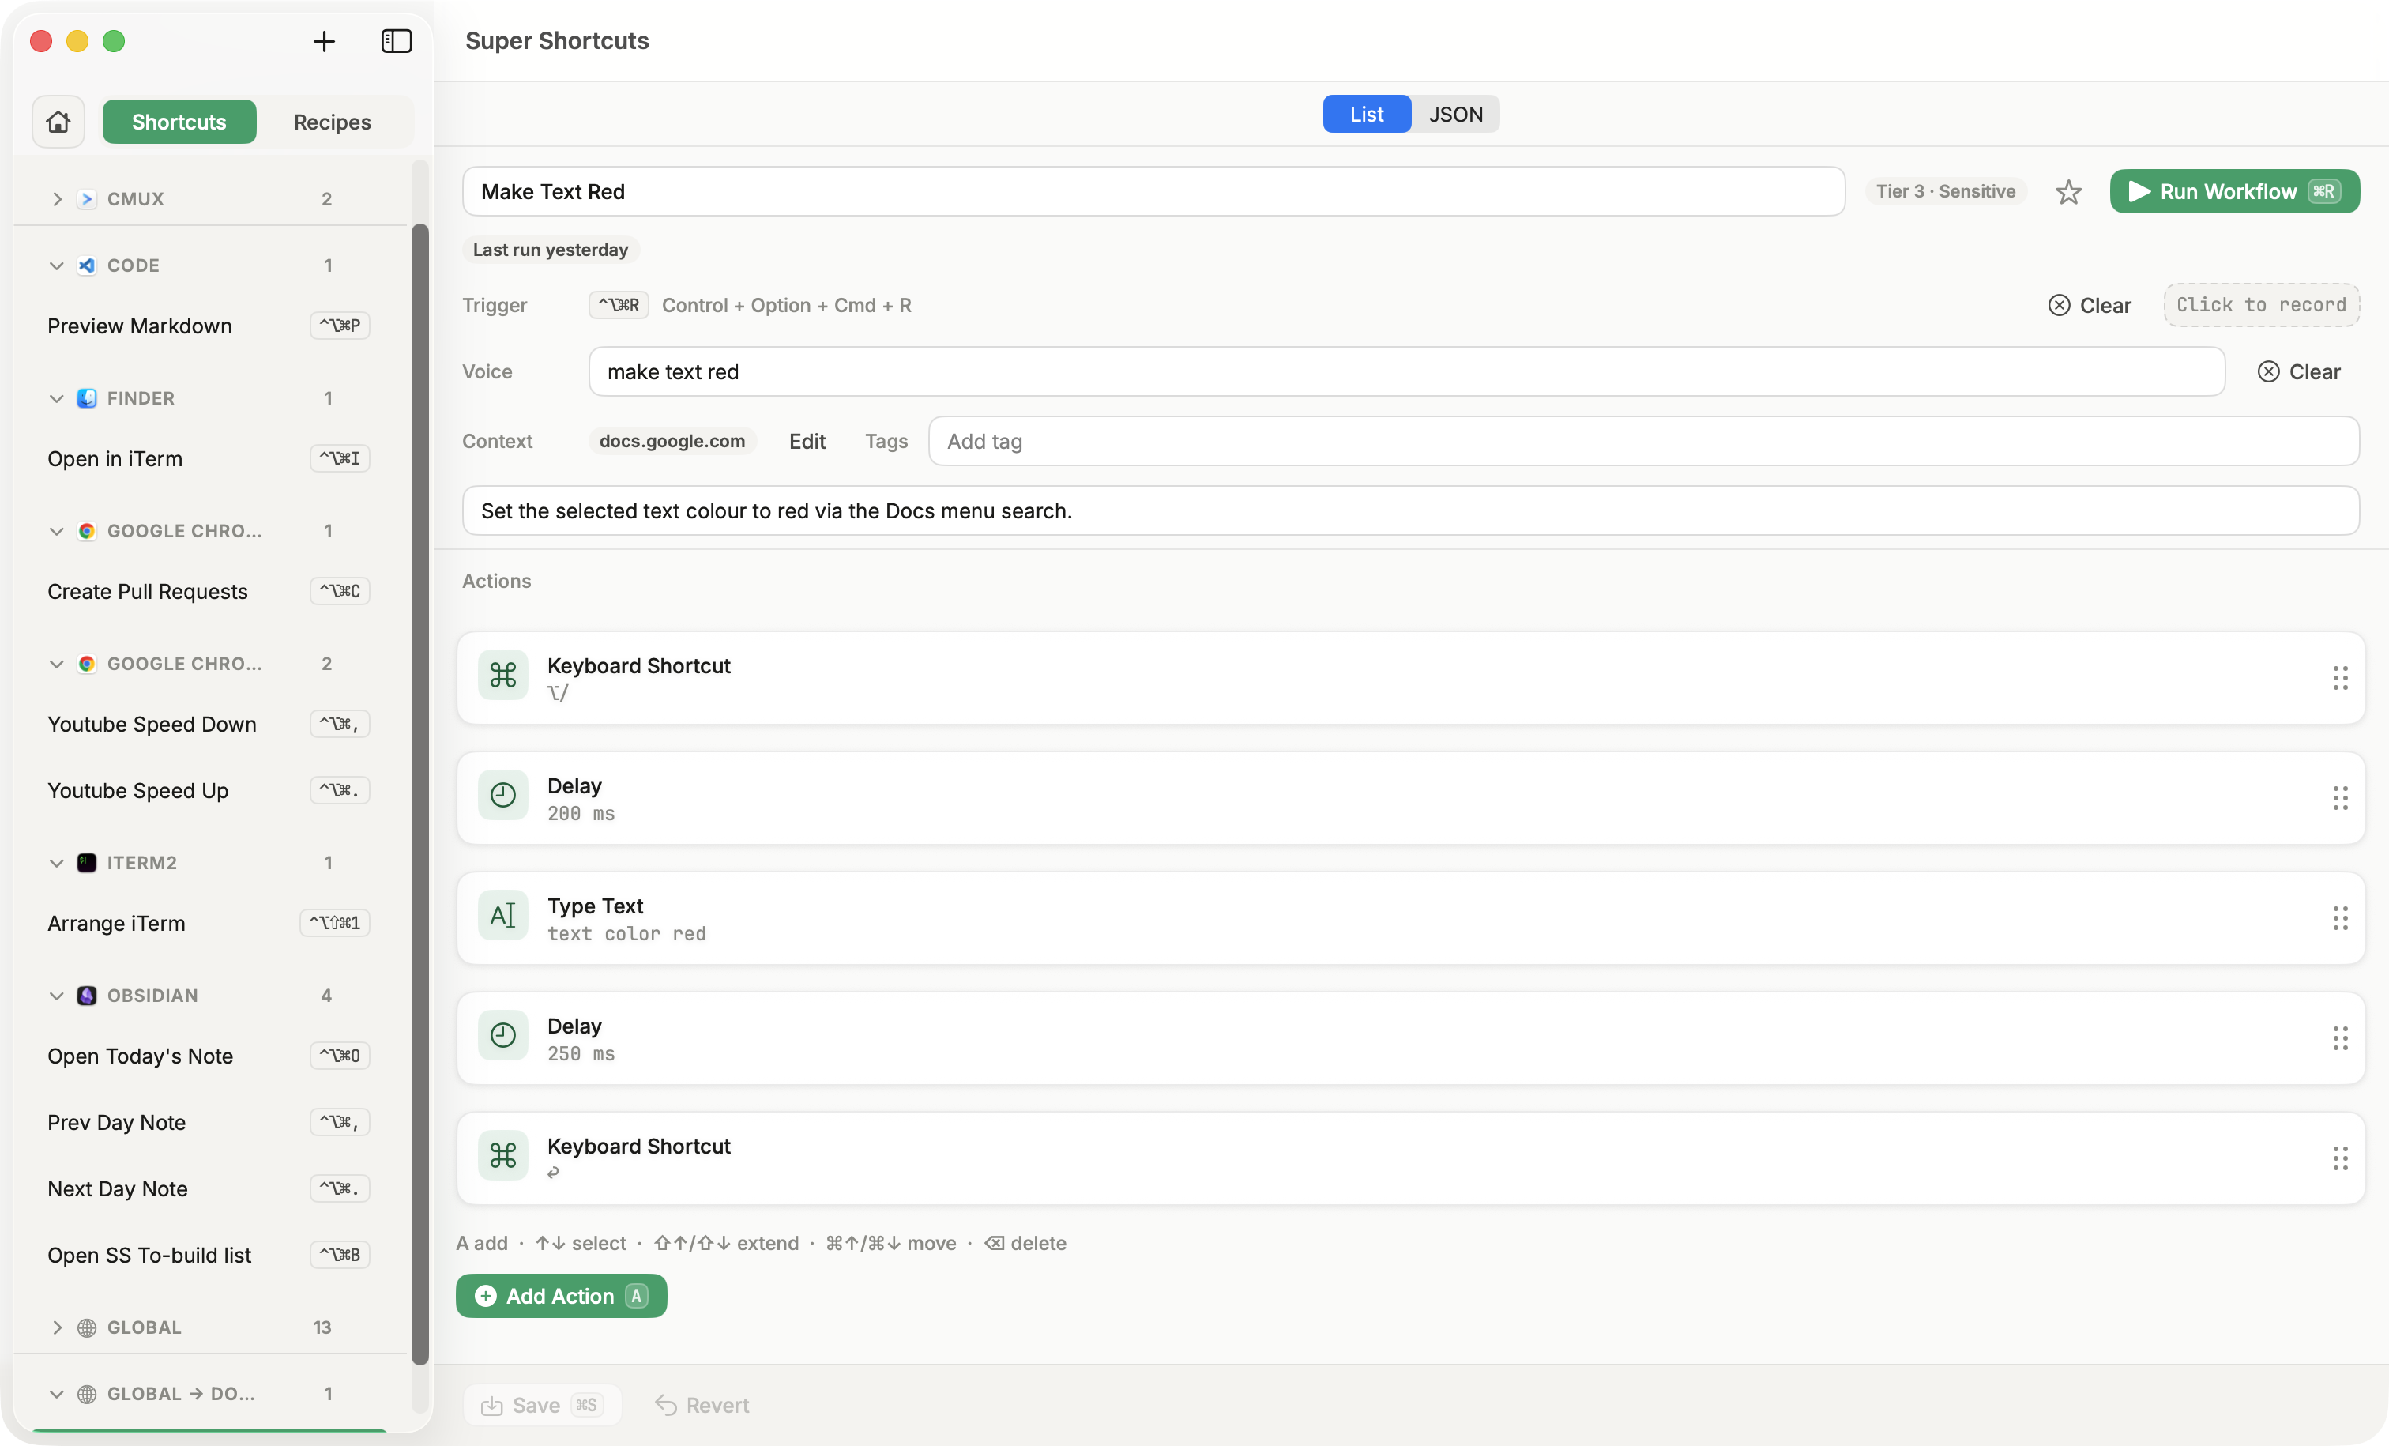This screenshot has height=1446, width=2389.
Task: Select the Next Day Note shortcut
Action: 209,1189
